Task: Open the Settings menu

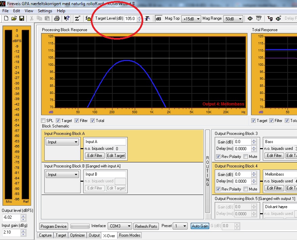Action: coord(45,11)
